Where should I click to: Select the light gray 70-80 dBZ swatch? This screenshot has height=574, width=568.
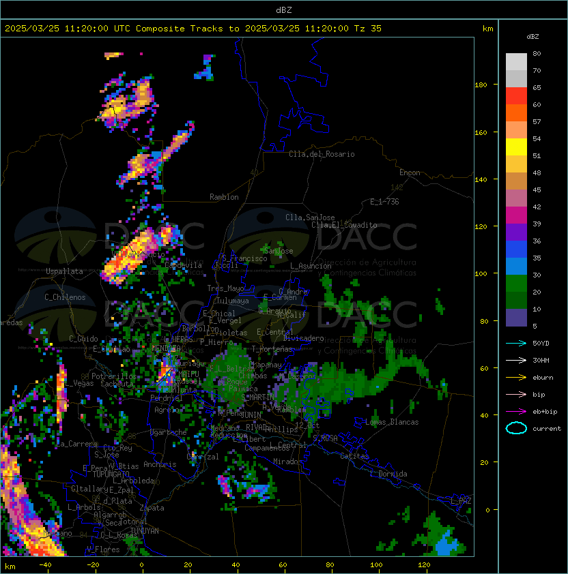pos(516,62)
